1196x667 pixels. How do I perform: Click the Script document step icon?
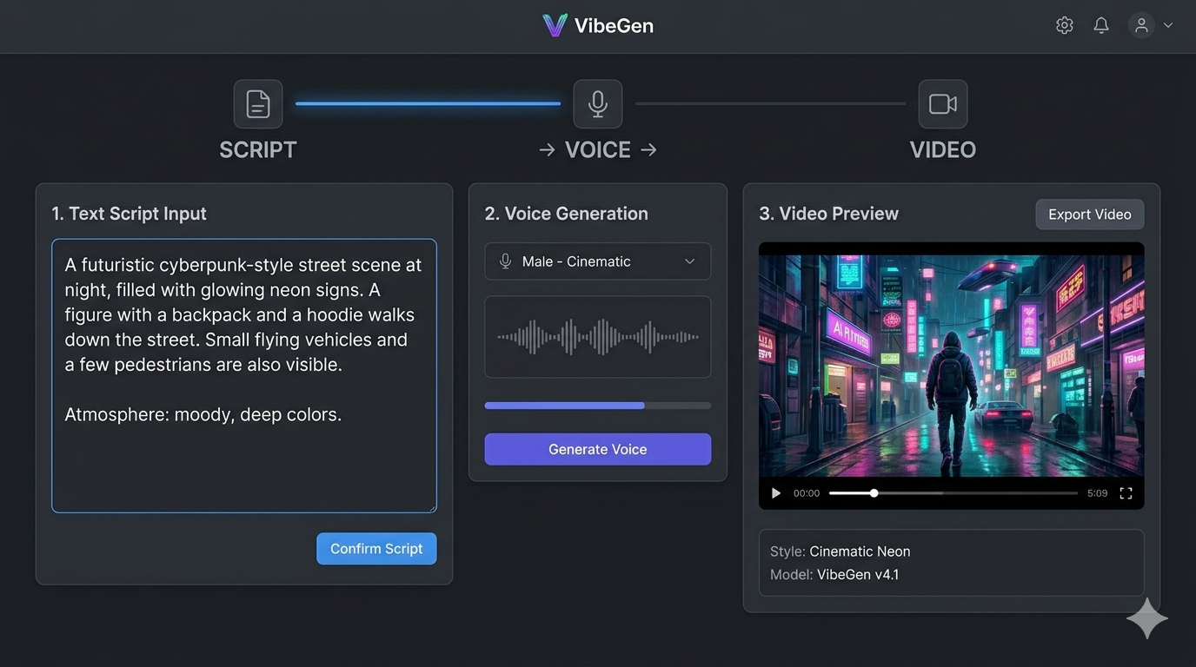point(258,104)
